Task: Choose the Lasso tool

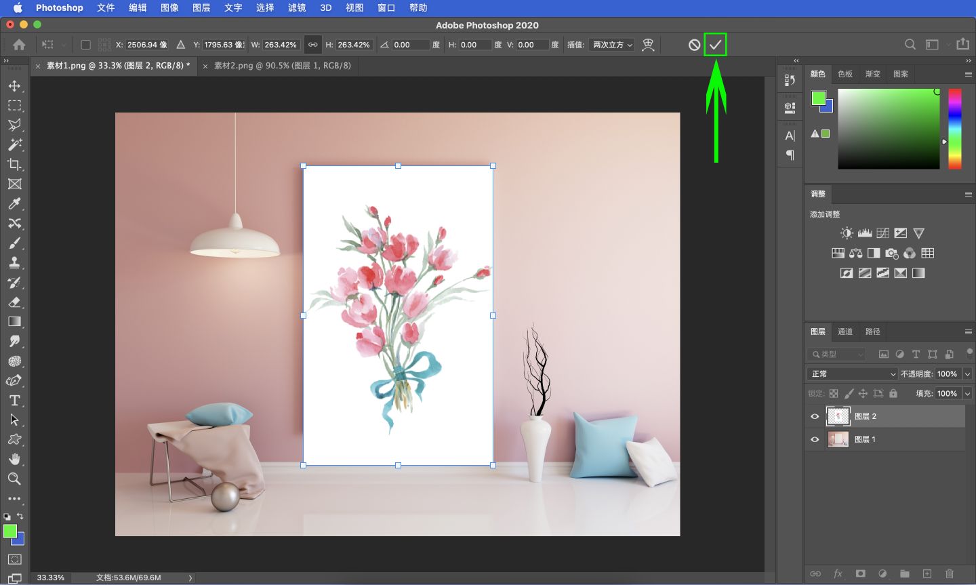Action: pos(14,125)
